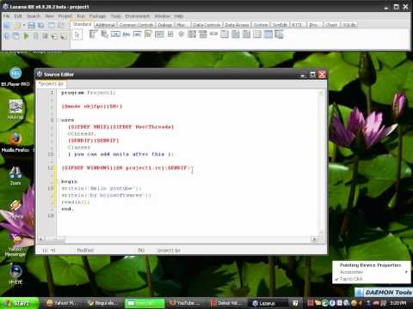
Task: Select the pointer selection tool in palette
Action: tap(77, 35)
